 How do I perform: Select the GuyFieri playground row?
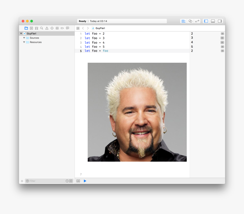[x=47, y=33]
